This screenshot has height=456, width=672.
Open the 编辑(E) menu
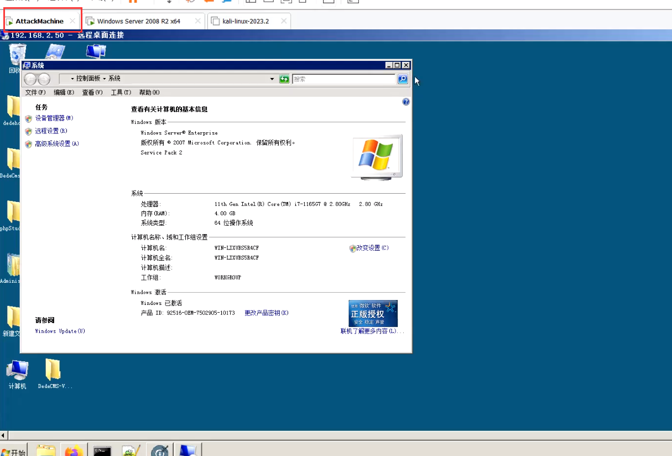(64, 92)
